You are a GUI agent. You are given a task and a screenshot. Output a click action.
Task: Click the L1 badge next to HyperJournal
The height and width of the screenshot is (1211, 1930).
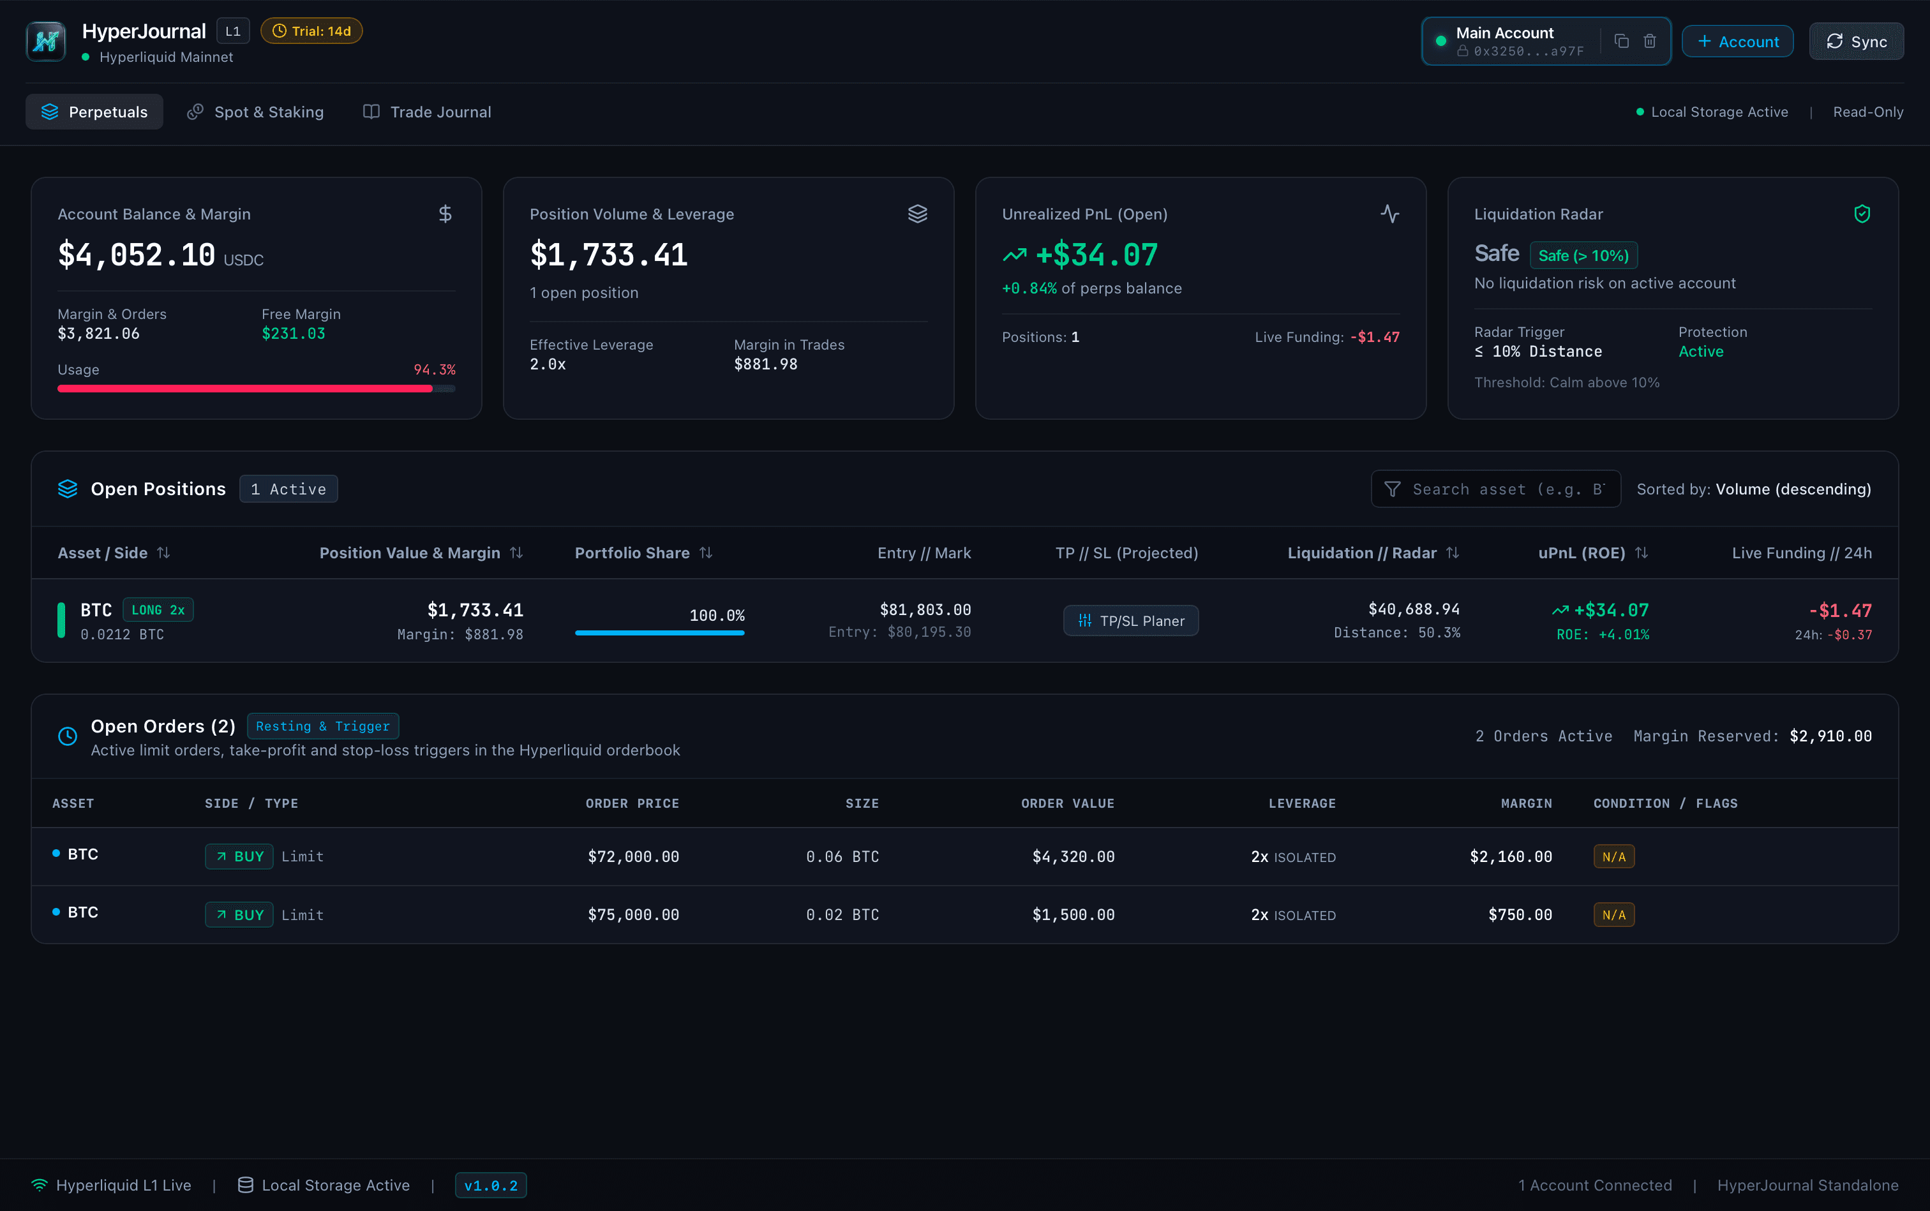coord(233,31)
